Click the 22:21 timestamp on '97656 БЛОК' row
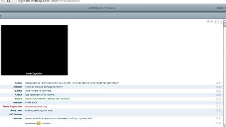The width and height of the screenshot is (226, 127). pyautogui.click(x=219, y=103)
